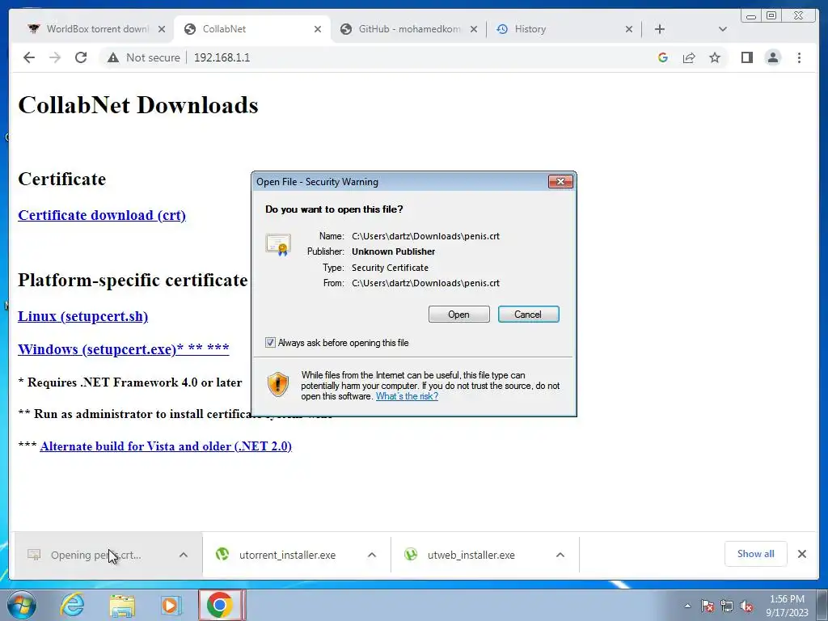Open the Chrome profile avatar
This screenshot has height=621, width=828.
pyautogui.click(x=772, y=57)
